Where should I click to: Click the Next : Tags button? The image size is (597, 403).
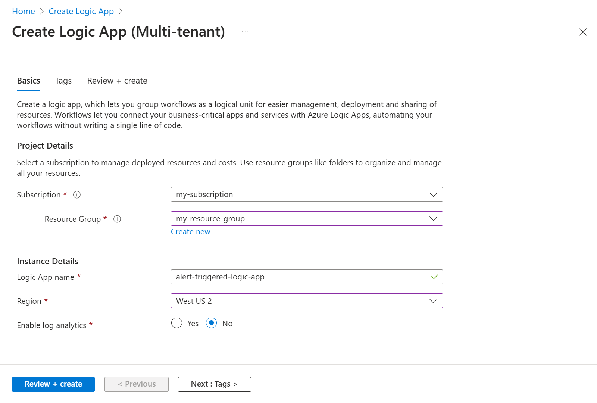[x=214, y=384]
